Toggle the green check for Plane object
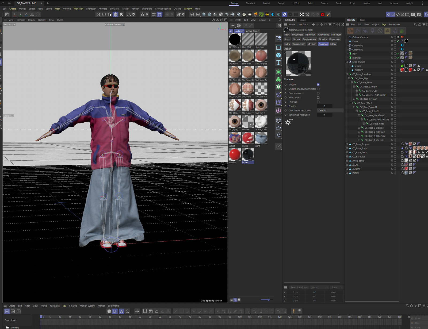The height and width of the screenshot is (329, 428). point(398,41)
